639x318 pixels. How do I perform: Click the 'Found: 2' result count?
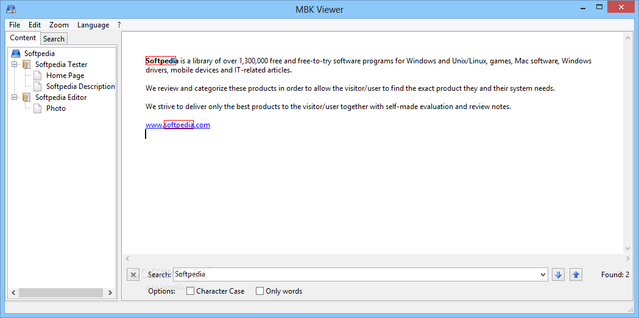tap(615, 275)
